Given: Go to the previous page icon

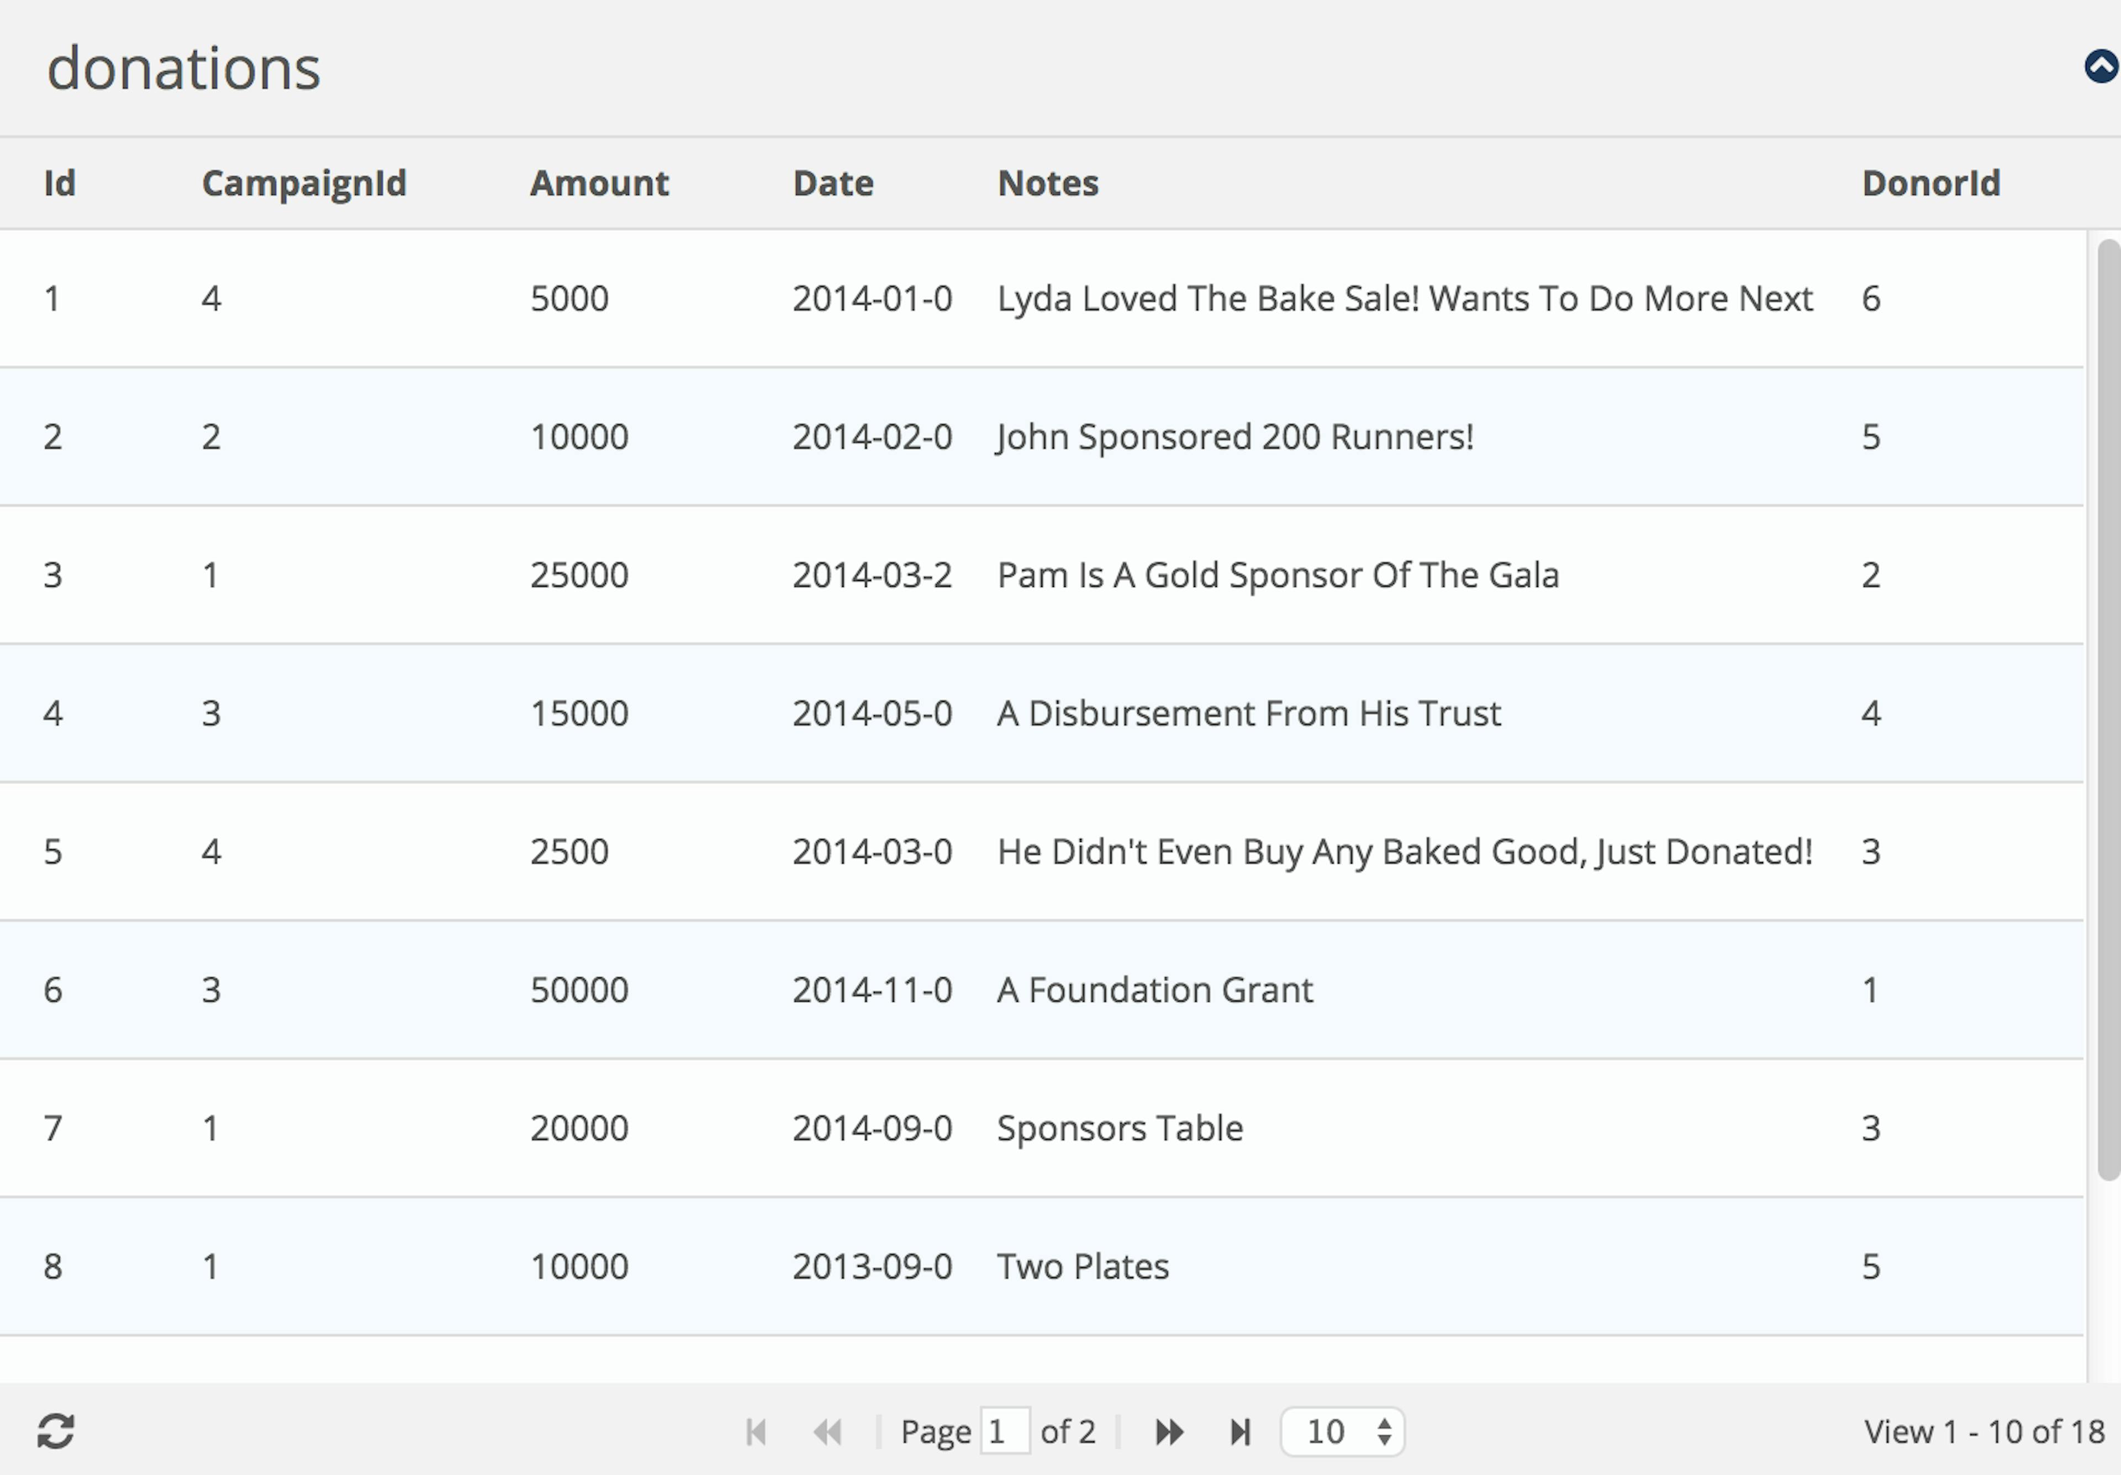Looking at the screenshot, I should pyautogui.click(x=828, y=1432).
